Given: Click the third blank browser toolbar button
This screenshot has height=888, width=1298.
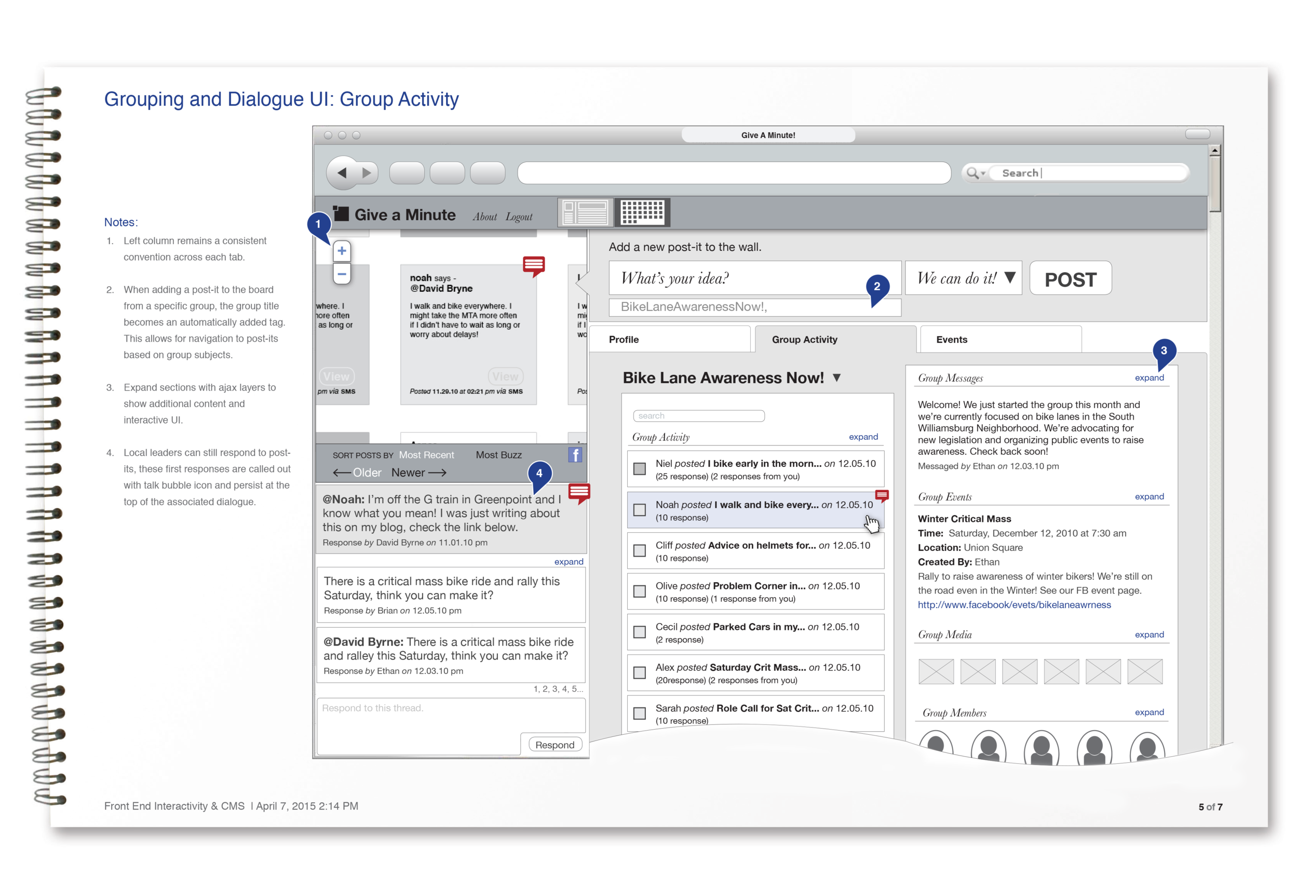Looking at the screenshot, I should coord(488,173).
